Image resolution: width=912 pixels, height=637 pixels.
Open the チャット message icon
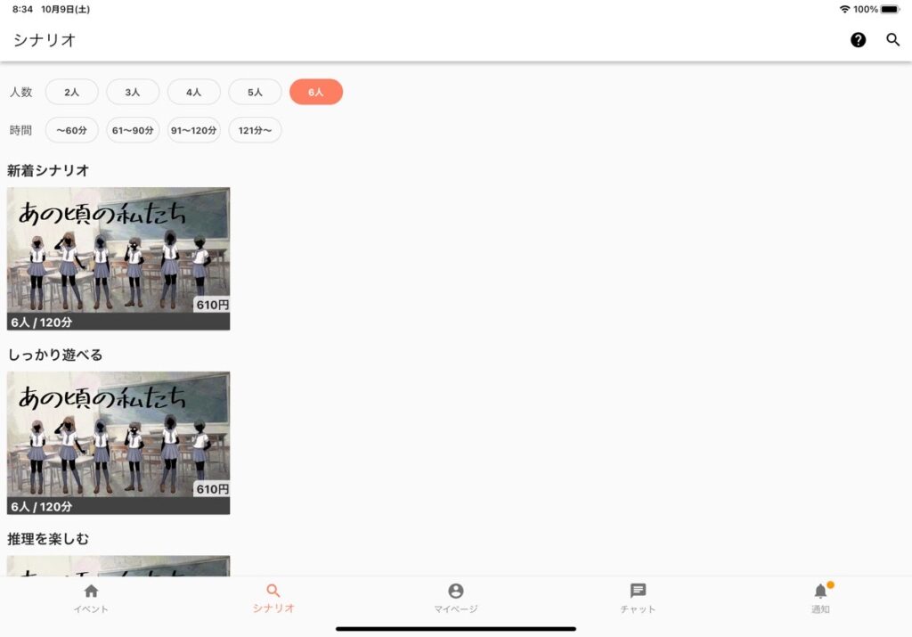(638, 592)
